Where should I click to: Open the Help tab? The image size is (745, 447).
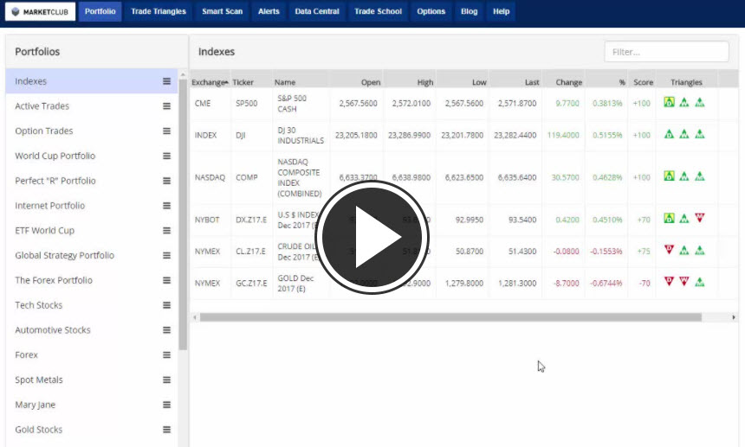502,11
